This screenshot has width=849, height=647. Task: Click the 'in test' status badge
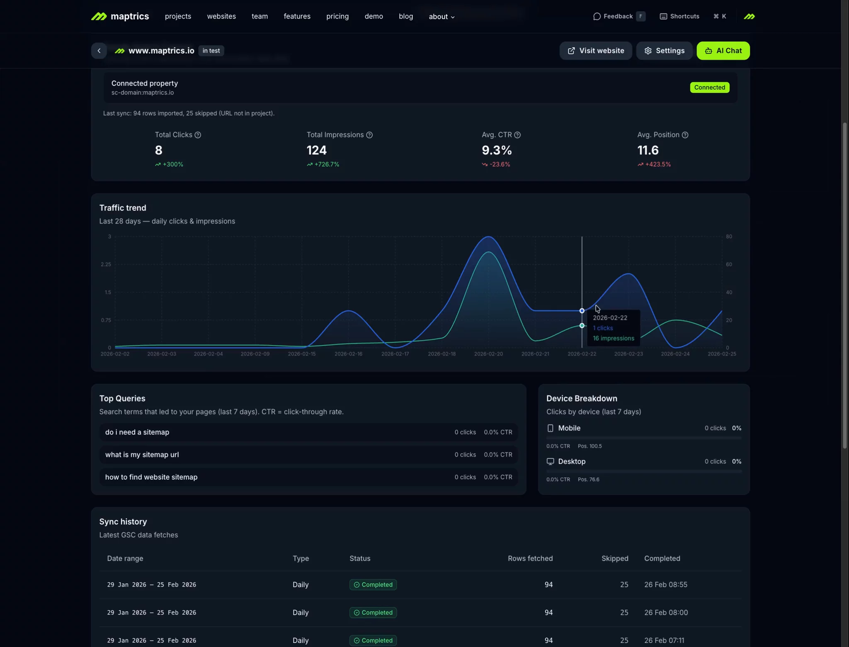point(211,51)
